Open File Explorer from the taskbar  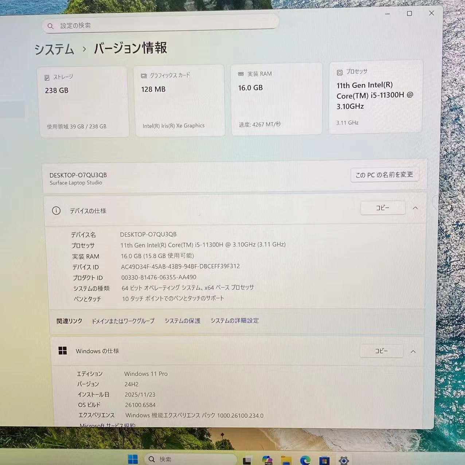click(x=286, y=459)
